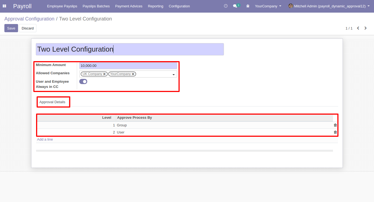This screenshot has width=374, height=202.
Task: Click the Minimum Amount label
Action: [51, 65]
